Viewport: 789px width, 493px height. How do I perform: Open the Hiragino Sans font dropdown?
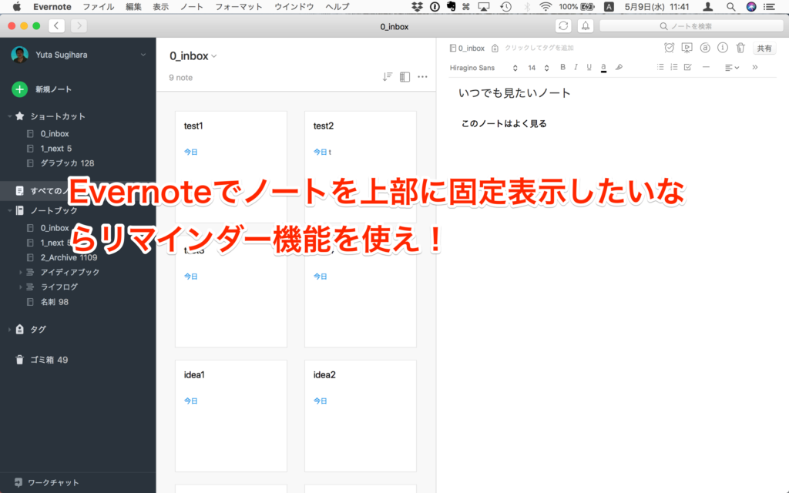[484, 68]
